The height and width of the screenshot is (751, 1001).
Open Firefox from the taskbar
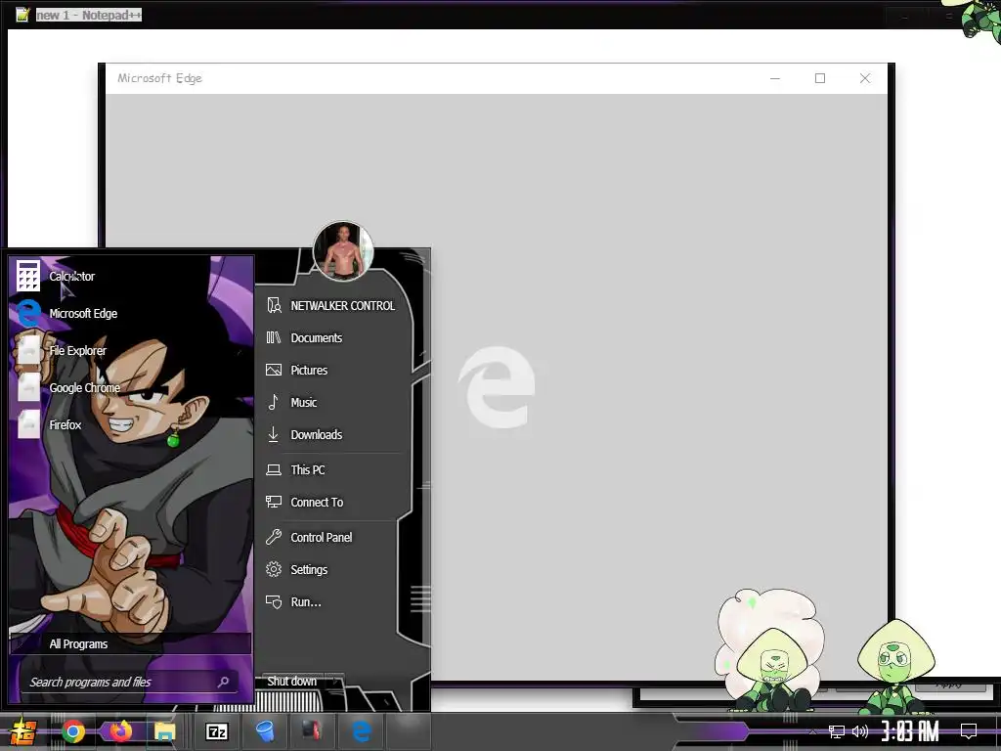[x=120, y=731]
